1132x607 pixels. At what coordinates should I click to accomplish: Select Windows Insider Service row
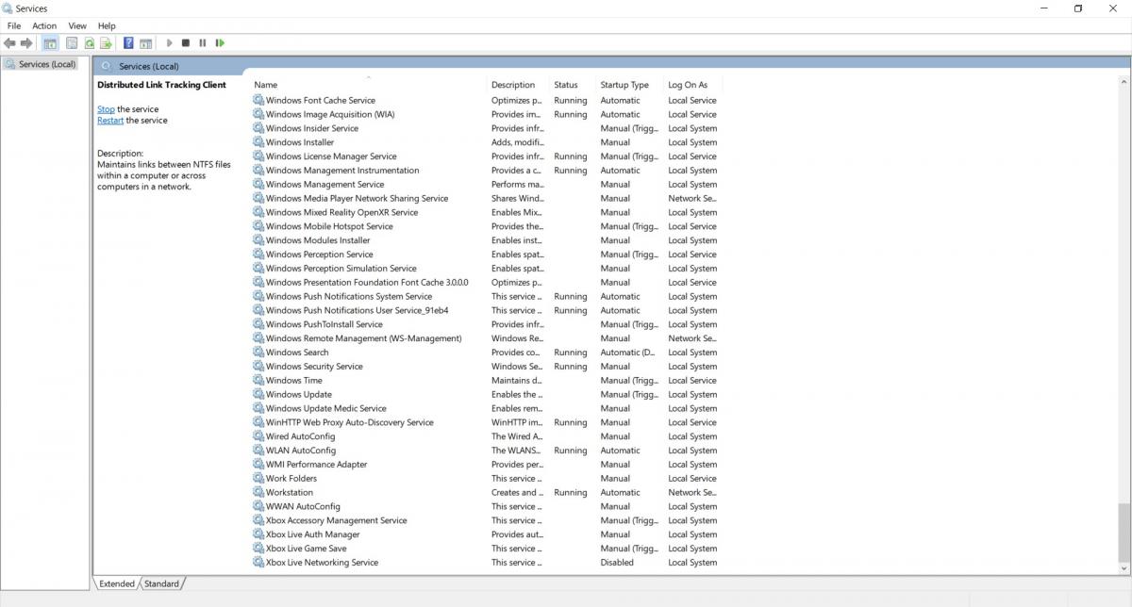(x=486, y=128)
